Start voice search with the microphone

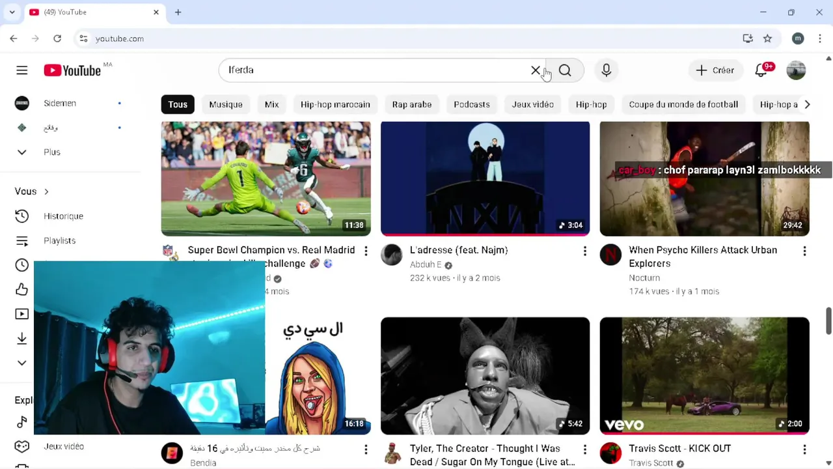607,70
